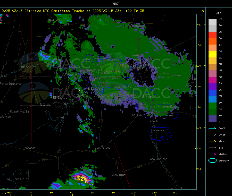Click the Paso_Barroso map label
The image size is (232, 196).
pyautogui.click(x=158, y=159)
